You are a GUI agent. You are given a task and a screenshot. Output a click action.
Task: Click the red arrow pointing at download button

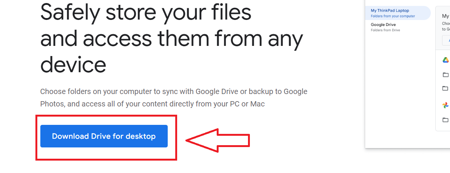[x=218, y=141]
